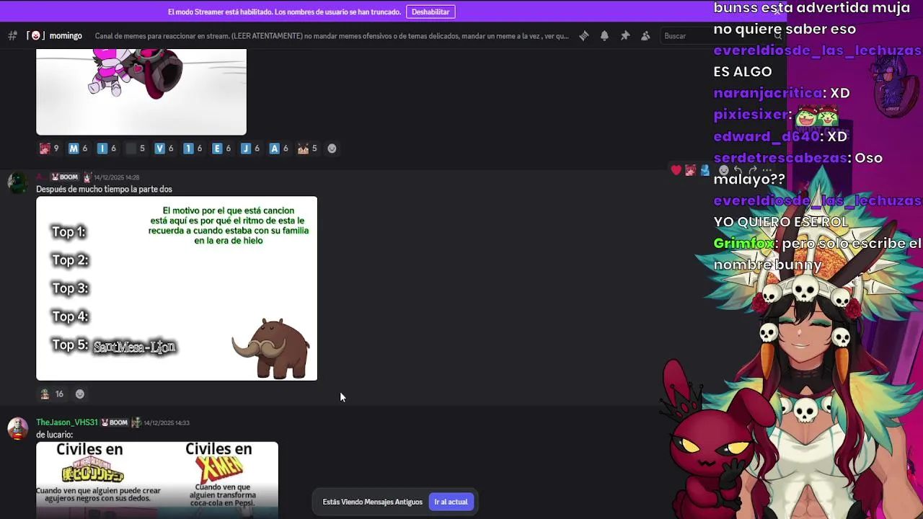React with blue character emoji quick reaction

pyautogui.click(x=705, y=170)
